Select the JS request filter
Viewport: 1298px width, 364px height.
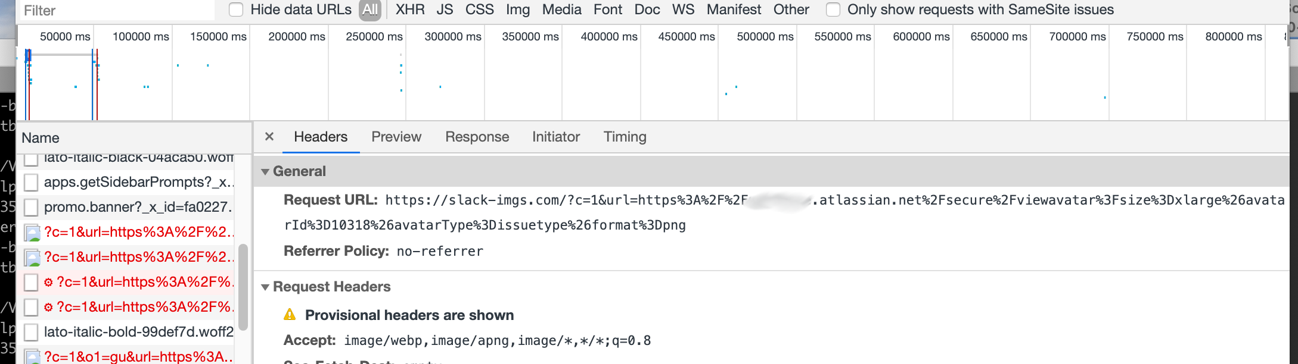pos(445,10)
